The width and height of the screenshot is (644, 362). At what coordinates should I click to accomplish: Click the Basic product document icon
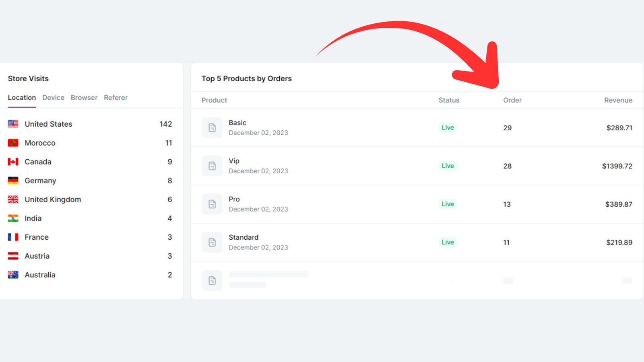pos(212,128)
